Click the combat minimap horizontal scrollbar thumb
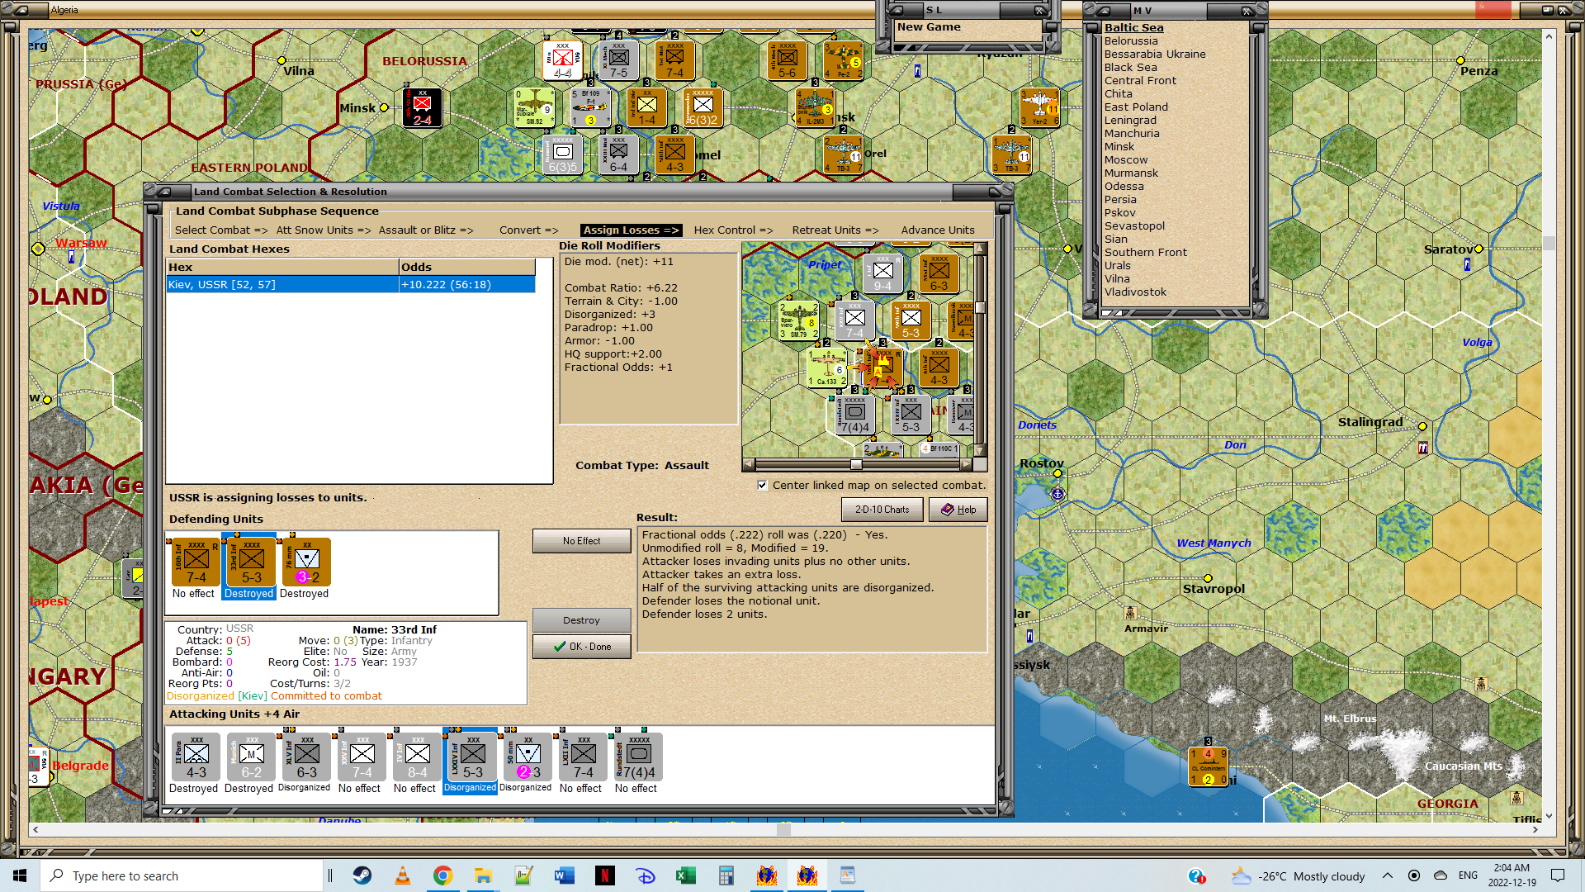The image size is (1585, 892). tap(856, 464)
